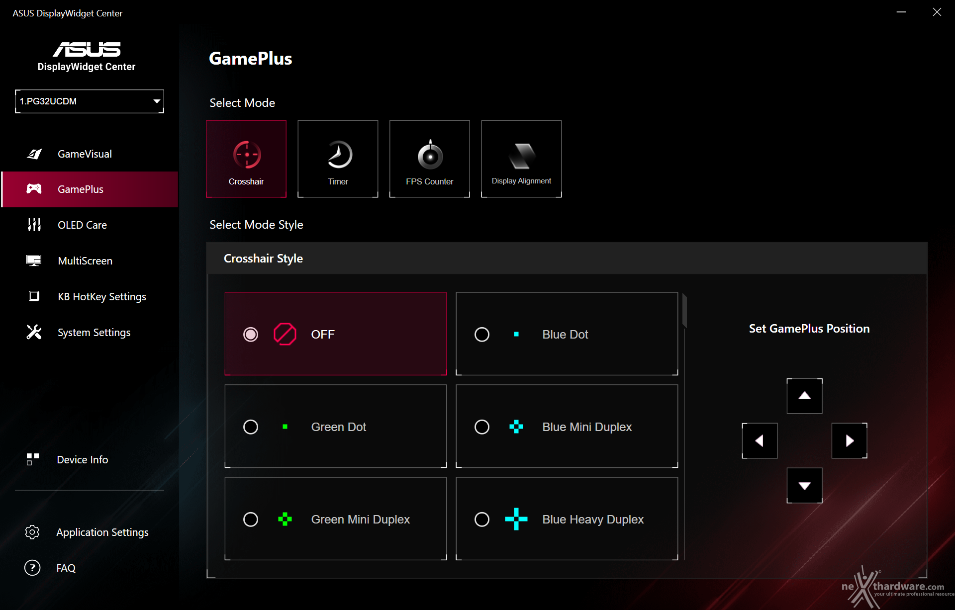Viewport: 955px width, 610px height.
Task: Open the FAQ label
Action: click(x=66, y=568)
